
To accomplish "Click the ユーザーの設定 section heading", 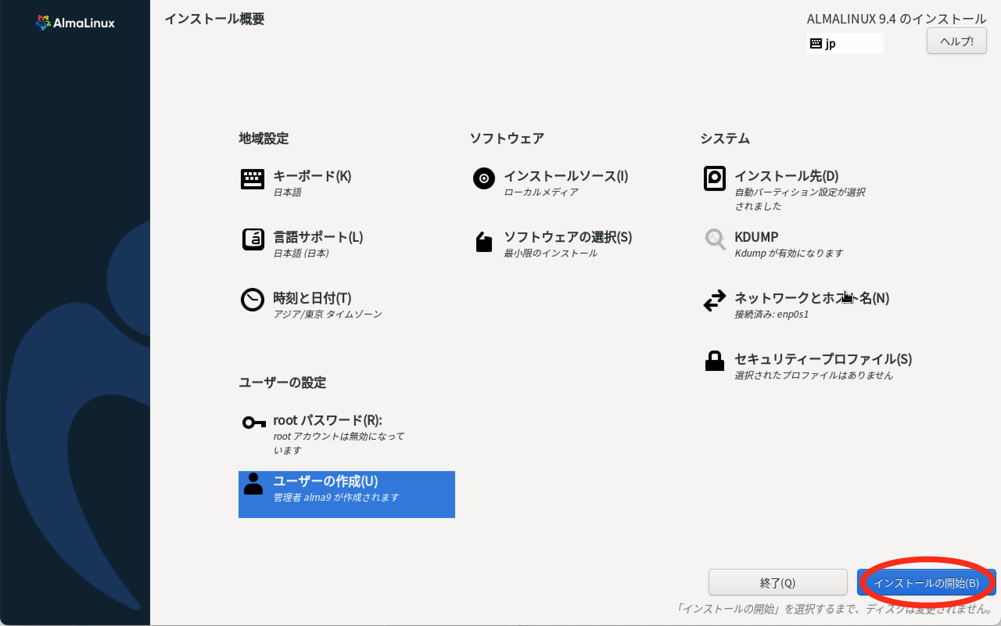I will point(283,382).
